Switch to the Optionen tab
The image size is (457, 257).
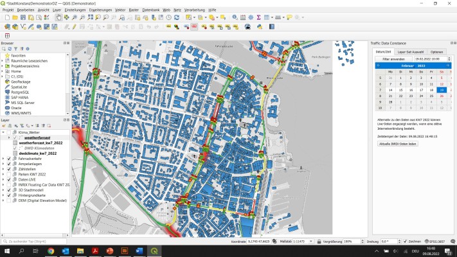[x=436, y=52]
